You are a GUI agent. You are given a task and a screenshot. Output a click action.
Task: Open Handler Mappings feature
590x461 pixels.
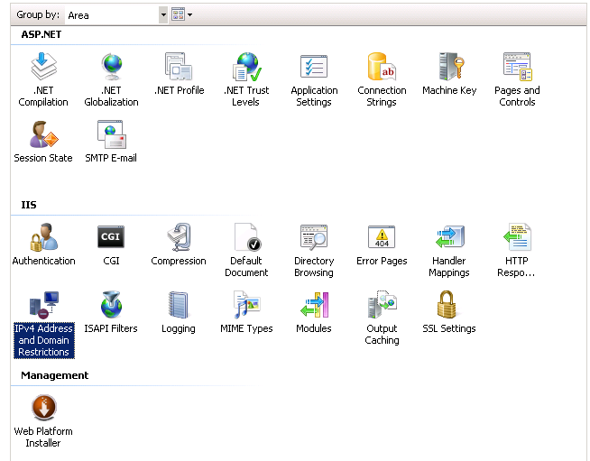(x=449, y=250)
